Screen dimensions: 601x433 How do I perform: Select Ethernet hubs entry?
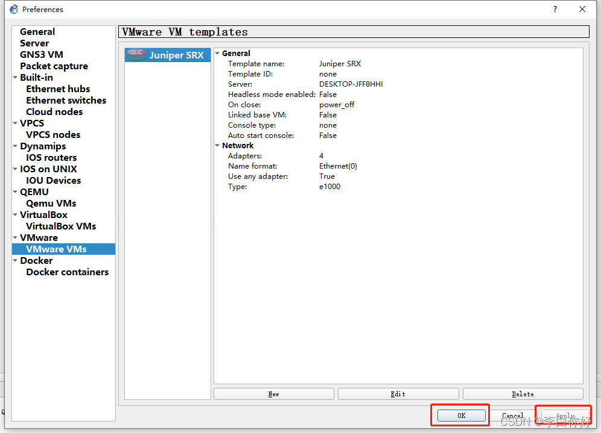click(x=58, y=89)
